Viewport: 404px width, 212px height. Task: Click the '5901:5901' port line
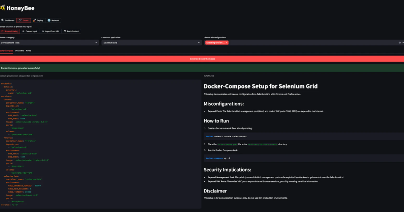16,167
